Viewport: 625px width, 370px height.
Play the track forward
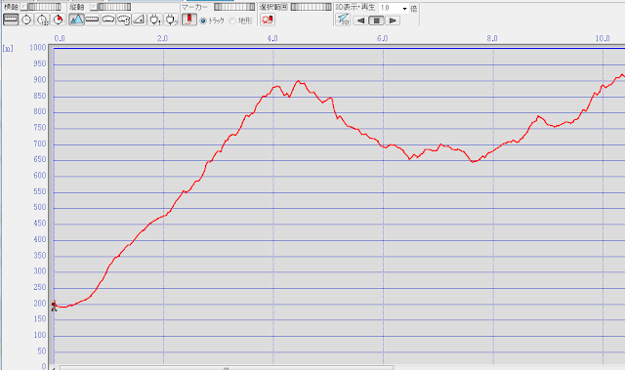click(x=393, y=21)
